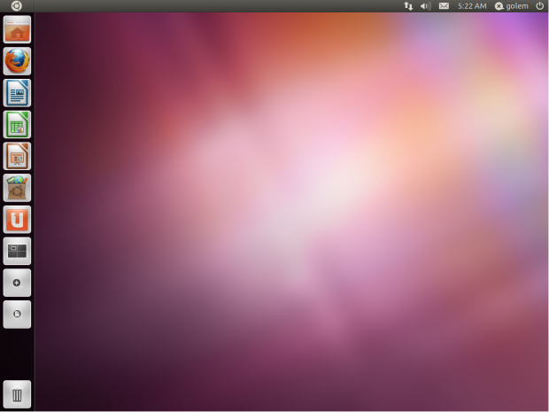The image size is (549, 412).
Task: Launch Firefox web browser
Action: tap(17, 61)
